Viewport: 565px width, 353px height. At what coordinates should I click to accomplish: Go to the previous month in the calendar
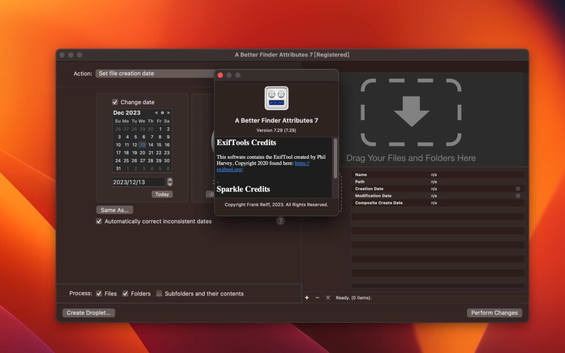click(156, 113)
